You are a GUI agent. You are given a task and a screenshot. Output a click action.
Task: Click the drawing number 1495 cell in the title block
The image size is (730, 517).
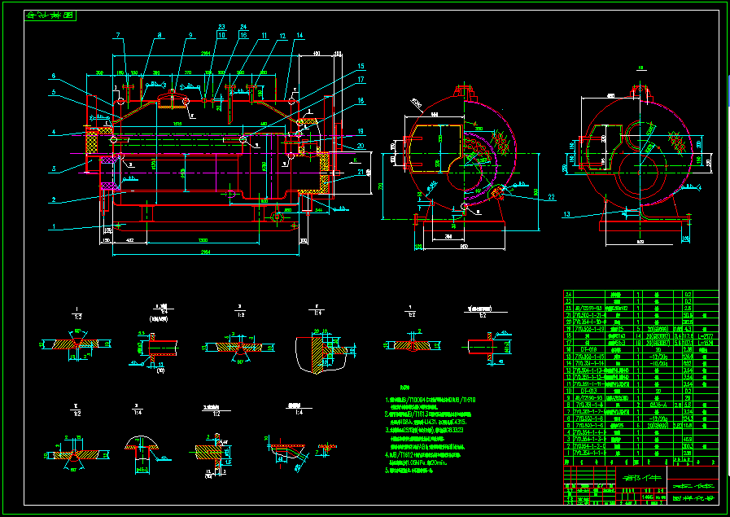(648, 497)
